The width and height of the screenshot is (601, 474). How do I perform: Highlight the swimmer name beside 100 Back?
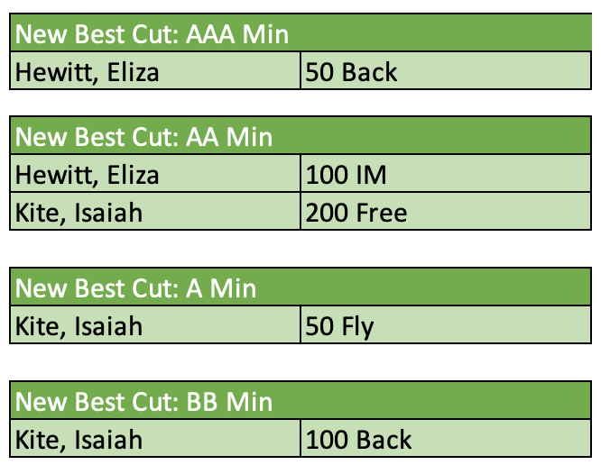click(x=79, y=439)
